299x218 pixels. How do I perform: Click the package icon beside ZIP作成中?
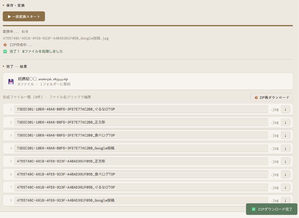(x=5, y=45)
